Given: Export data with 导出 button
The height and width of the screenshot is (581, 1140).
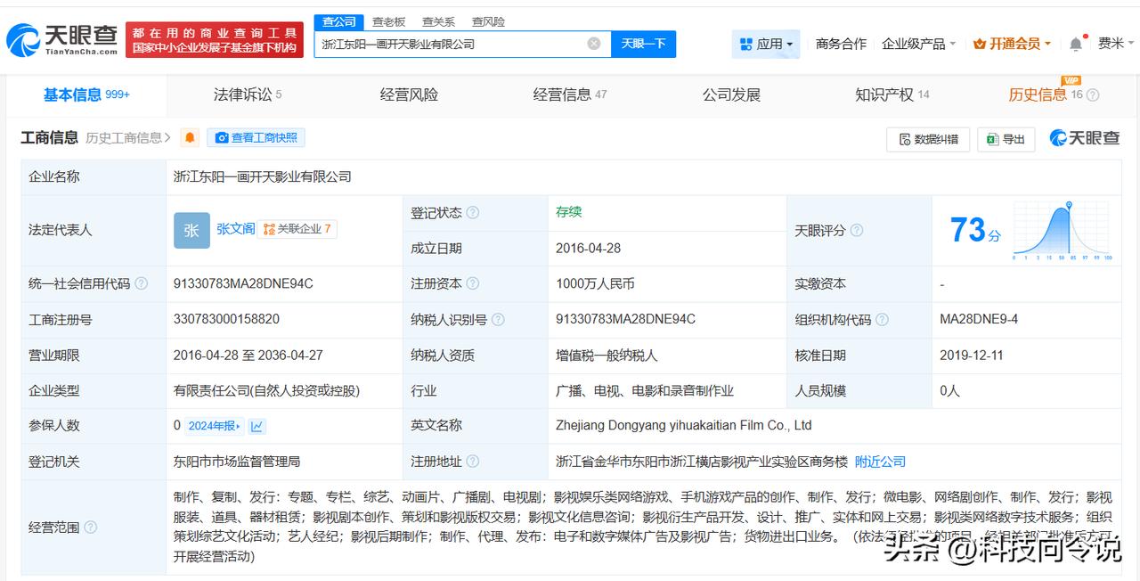Looking at the screenshot, I should 1006,139.
